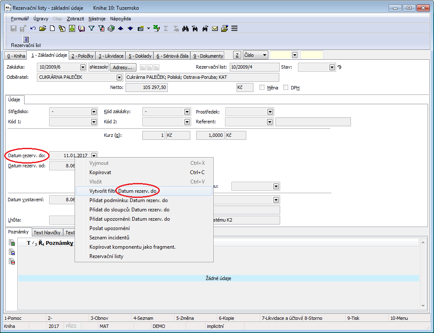This screenshot has height=333, width=434.
Task: Click the blue up arrow toolbar icon
Action: click(x=120, y=28)
